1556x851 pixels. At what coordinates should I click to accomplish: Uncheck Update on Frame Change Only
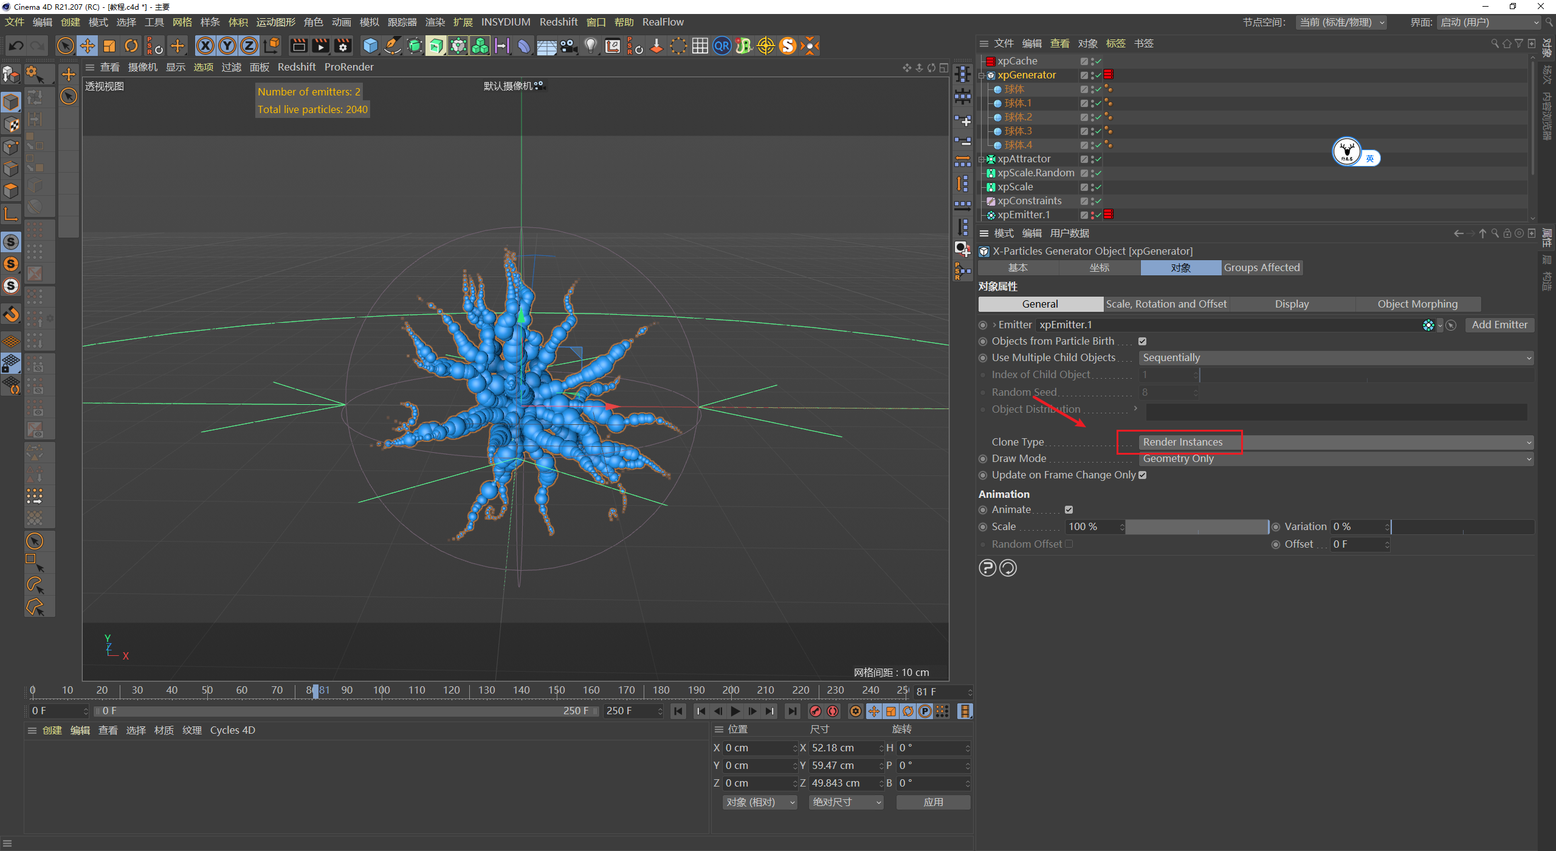click(x=1142, y=475)
